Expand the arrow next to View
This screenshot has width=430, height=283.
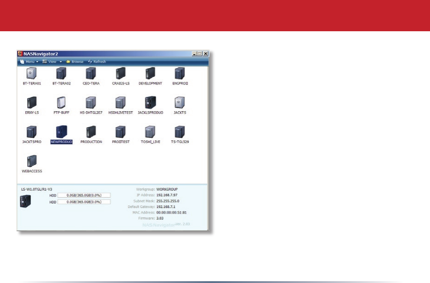61,62
